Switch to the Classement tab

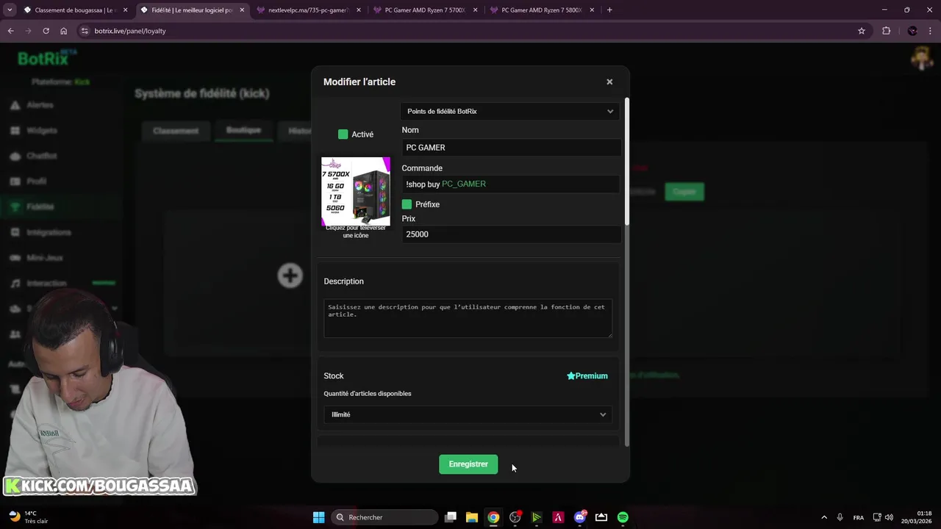pyautogui.click(x=176, y=131)
